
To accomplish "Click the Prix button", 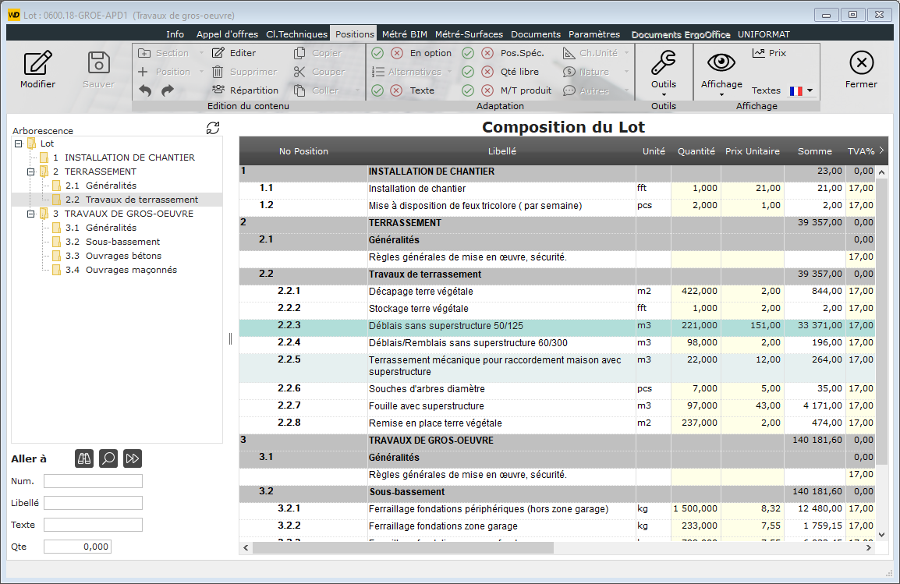I will 769,53.
